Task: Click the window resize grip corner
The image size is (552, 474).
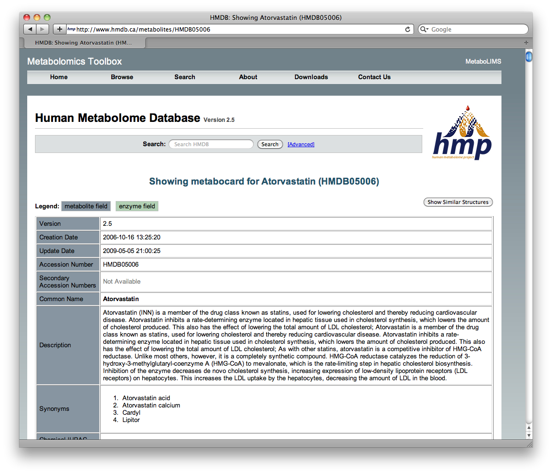Action: [529, 444]
